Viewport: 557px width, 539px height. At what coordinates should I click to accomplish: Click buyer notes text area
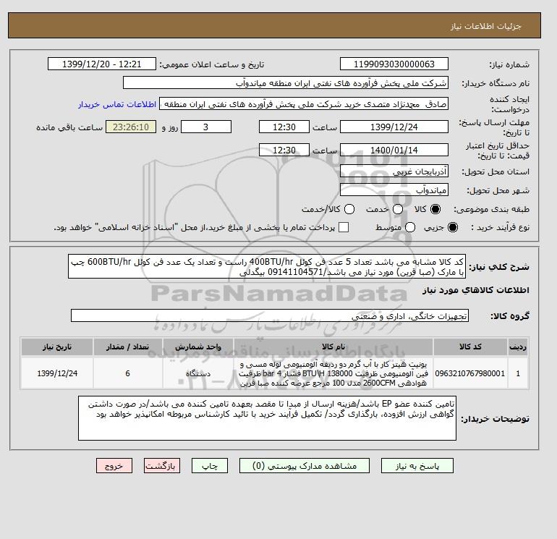click(267, 419)
